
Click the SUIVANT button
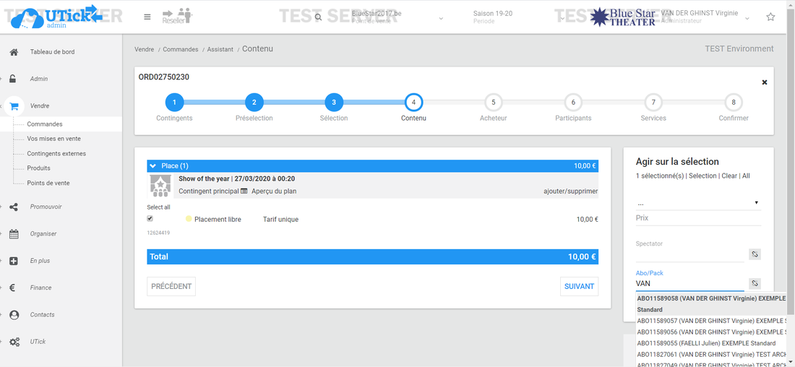(579, 287)
